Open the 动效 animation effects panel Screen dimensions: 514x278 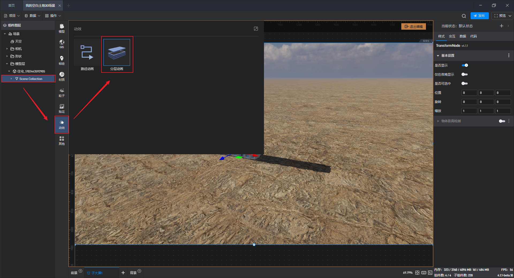click(62, 125)
